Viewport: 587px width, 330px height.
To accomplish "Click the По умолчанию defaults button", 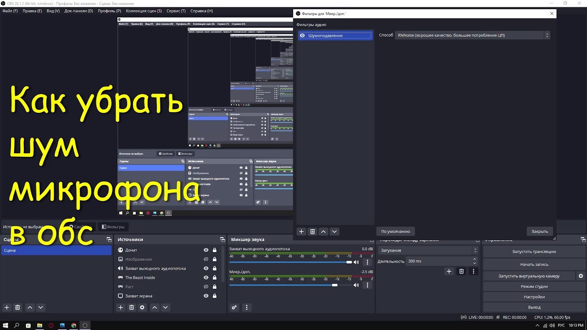I will (x=396, y=231).
